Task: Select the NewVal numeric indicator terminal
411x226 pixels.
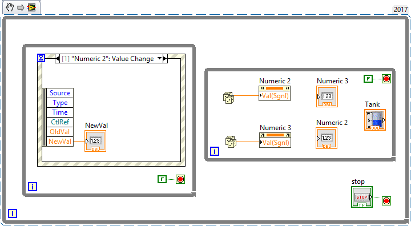Action: (x=95, y=141)
